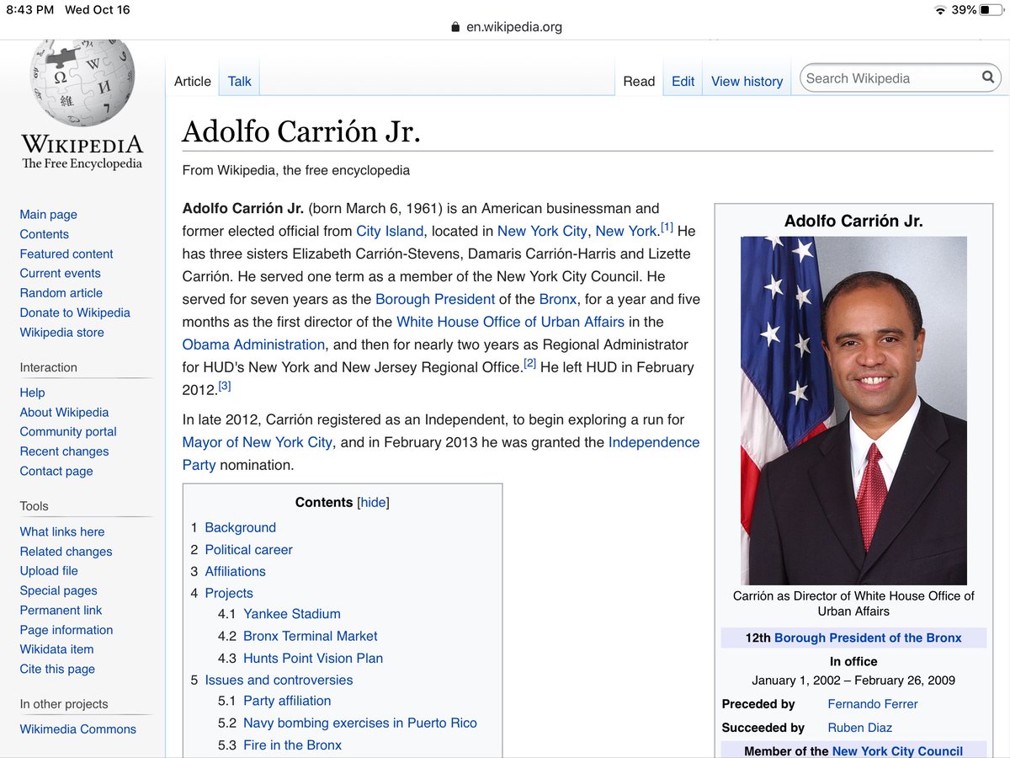
Task: Jump to Issues and controversies section
Action: tap(279, 680)
